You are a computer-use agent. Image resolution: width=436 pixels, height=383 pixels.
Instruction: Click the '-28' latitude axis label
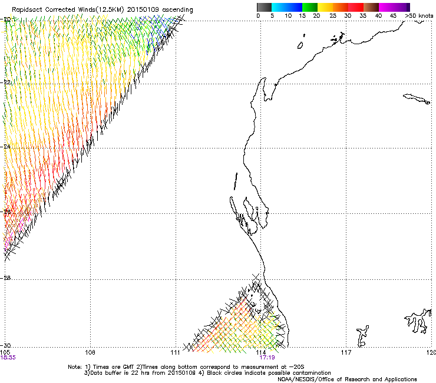coord(5,278)
